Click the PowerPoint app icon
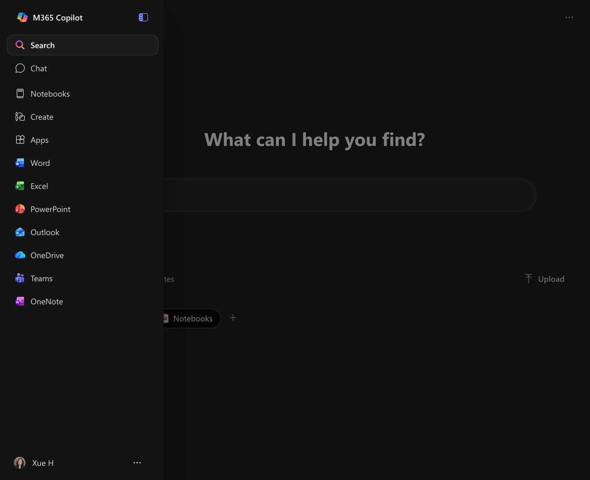Screen dimensions: 590x480 (20, 209)
